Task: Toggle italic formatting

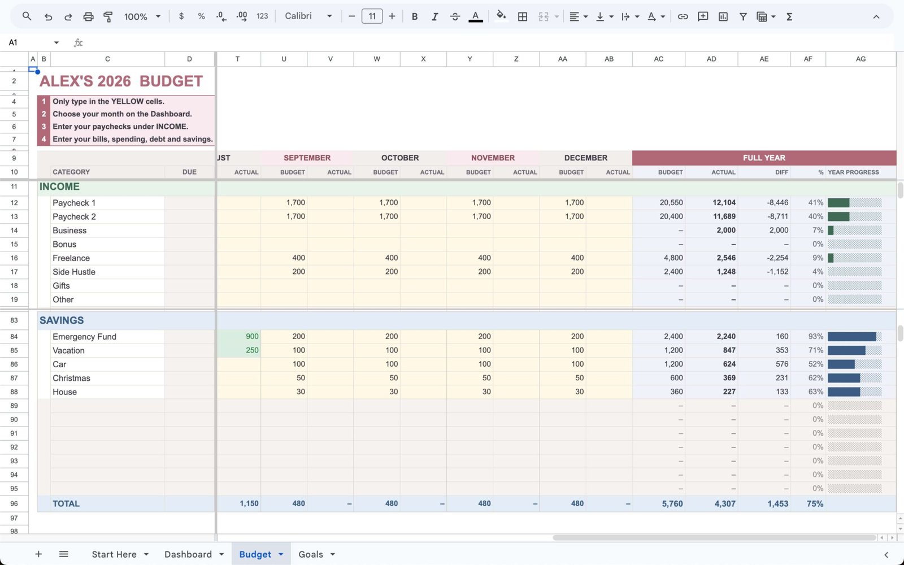Action: pos(434,16)
